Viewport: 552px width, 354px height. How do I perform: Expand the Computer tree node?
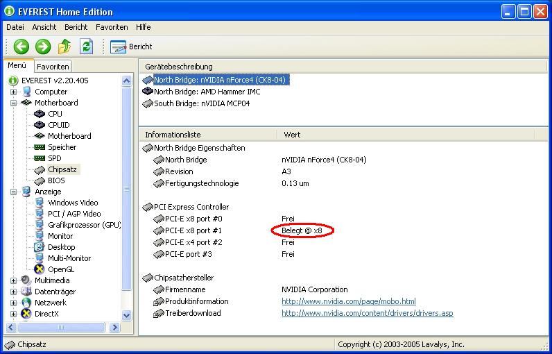tap(13, 92)
